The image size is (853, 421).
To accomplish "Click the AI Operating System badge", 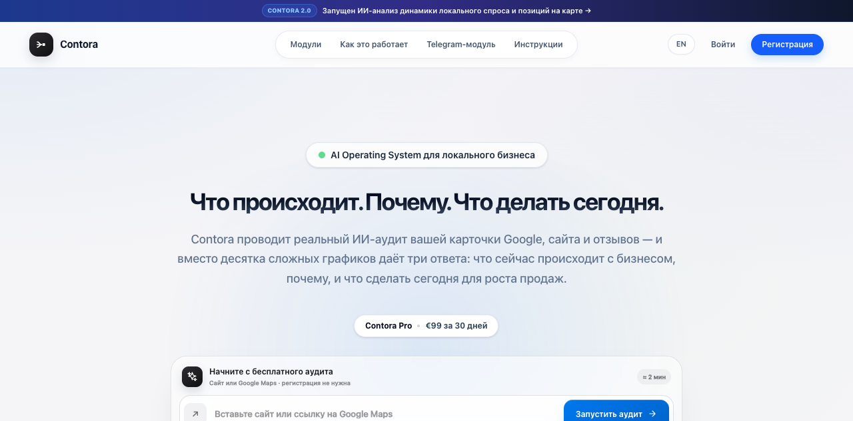I will pos(426,155).
